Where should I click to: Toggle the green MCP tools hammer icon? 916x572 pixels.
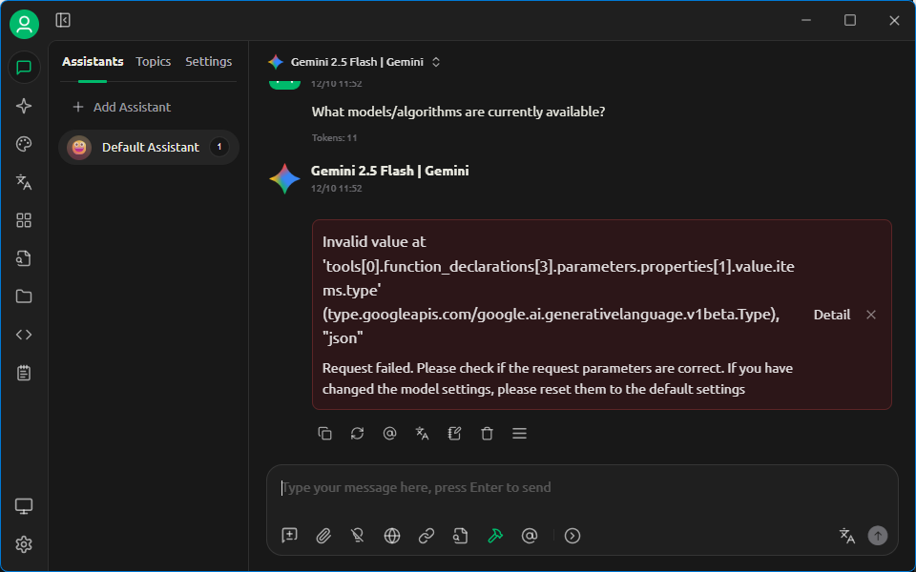click(495, 536)
